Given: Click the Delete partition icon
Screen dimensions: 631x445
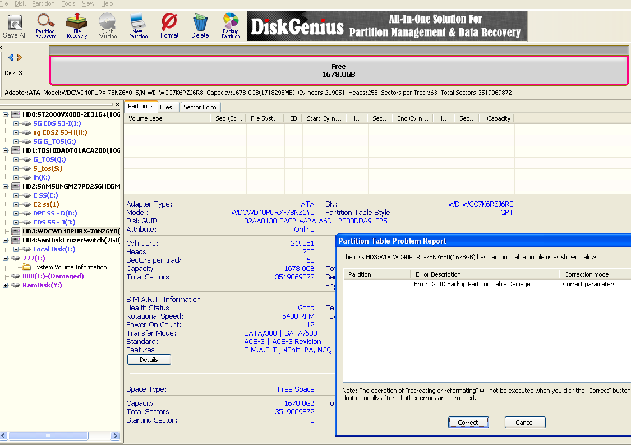Looking at the screenshot, I should 200,26.
